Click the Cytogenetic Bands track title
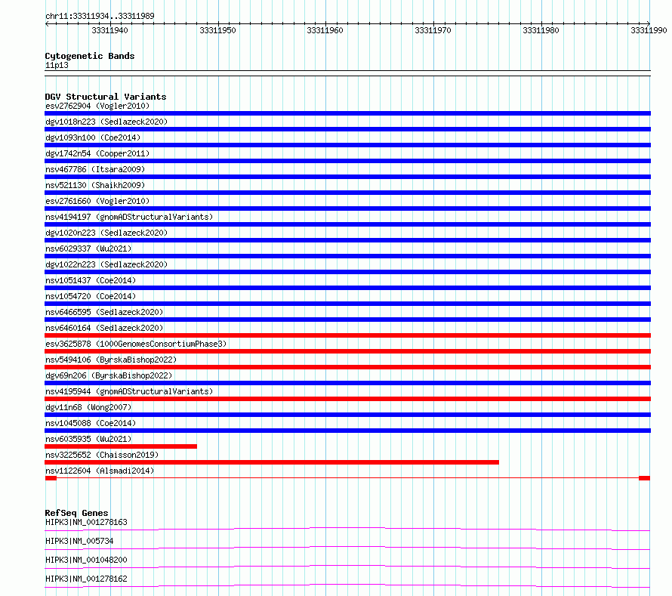The width and height of the screenshot is (672, 596). pos(90,56)
